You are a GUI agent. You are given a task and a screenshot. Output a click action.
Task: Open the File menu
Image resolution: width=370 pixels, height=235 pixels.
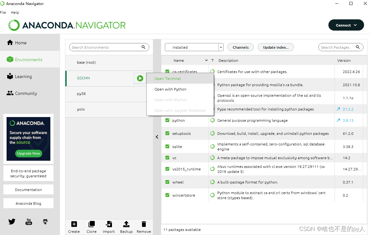3,12
